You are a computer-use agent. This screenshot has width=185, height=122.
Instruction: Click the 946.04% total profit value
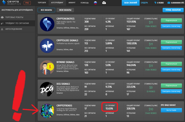point(131,65)
